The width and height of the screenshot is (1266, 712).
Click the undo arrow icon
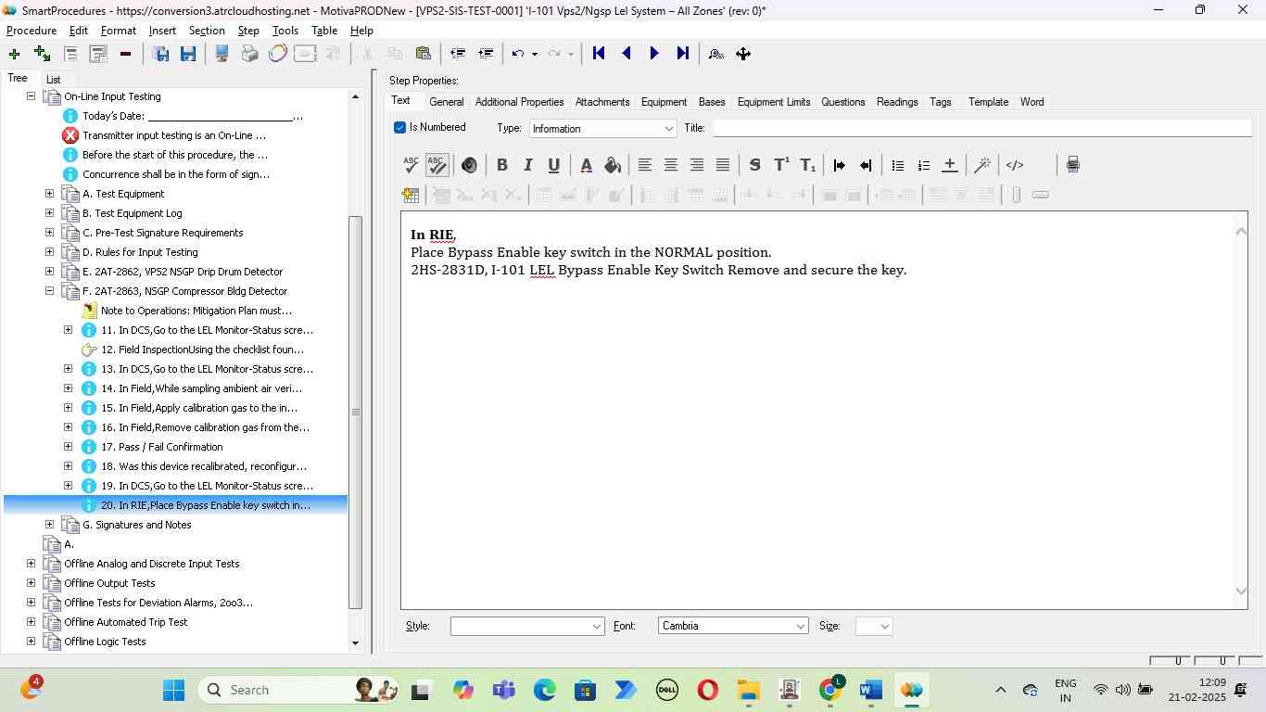518,54
